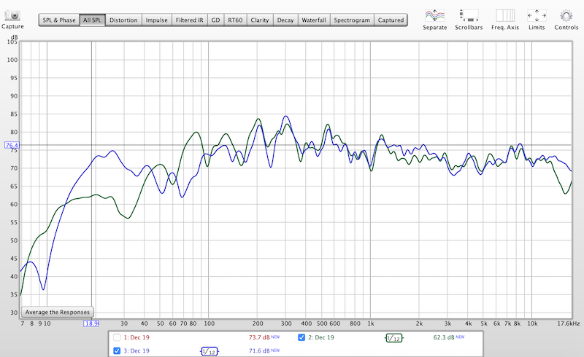
Task: Hide the 3: Dec 19 trace
Action: [x=118, y=350]
